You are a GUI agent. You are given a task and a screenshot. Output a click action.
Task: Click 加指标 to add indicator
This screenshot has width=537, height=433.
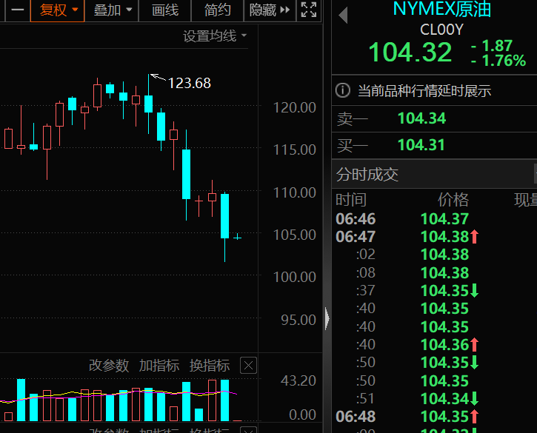(x=159, y=366)
